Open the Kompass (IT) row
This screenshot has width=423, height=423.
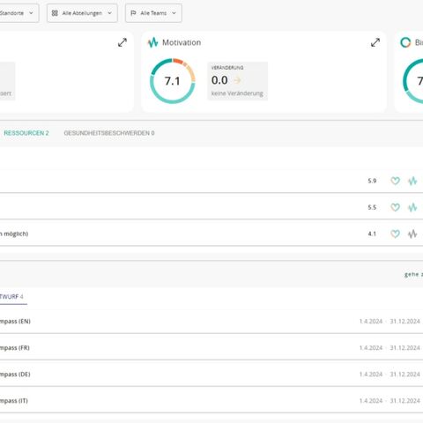(x=211, y=401)
